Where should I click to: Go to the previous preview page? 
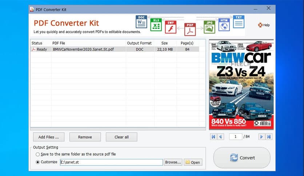pyautogui.click(x=221, y=137)
